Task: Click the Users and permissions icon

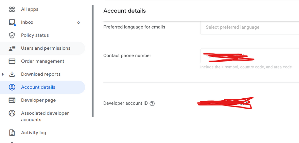Action: 12,48
